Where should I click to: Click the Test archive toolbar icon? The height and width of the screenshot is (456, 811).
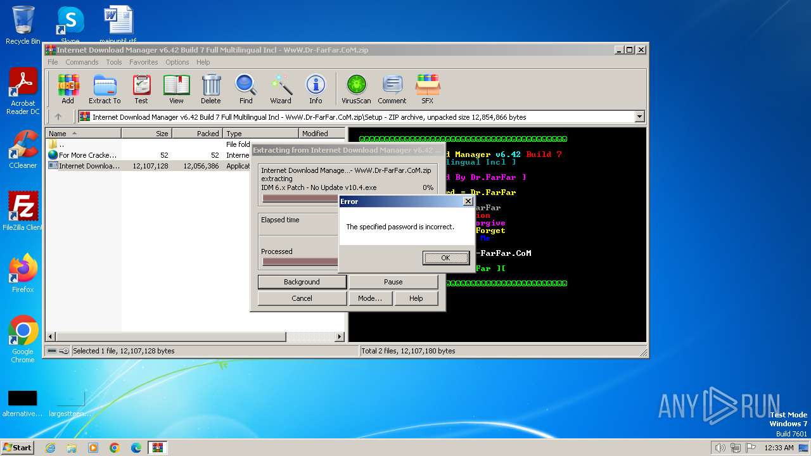[x=141, y=89]
